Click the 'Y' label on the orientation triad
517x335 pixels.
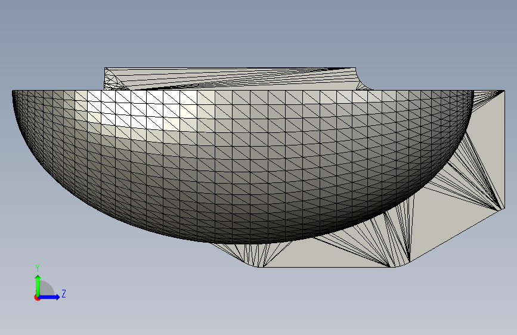click(38, 268)
